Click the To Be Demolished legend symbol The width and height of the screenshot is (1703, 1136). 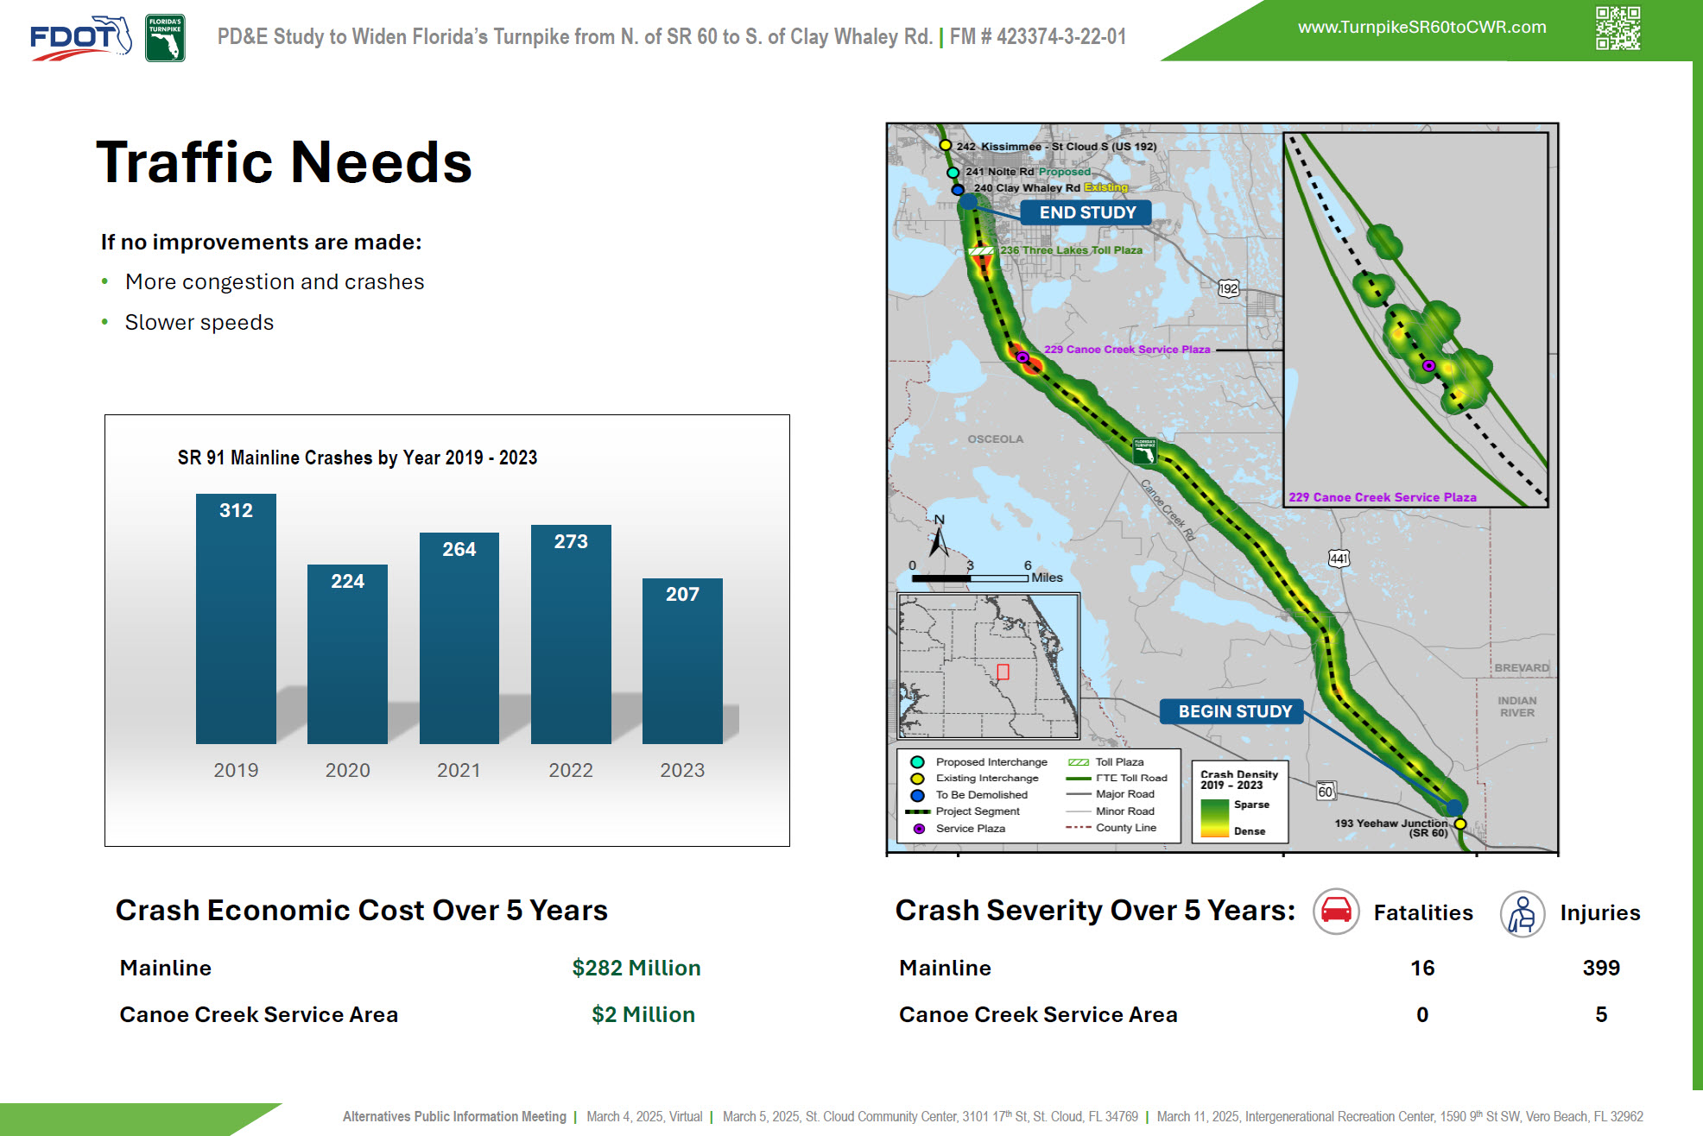(x=918, y=795)
